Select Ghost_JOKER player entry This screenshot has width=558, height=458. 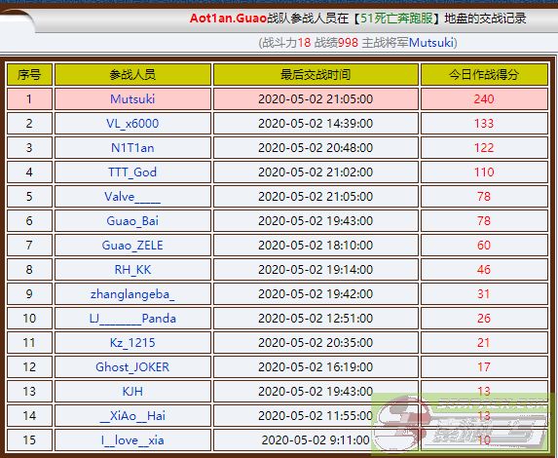point(132,367)
